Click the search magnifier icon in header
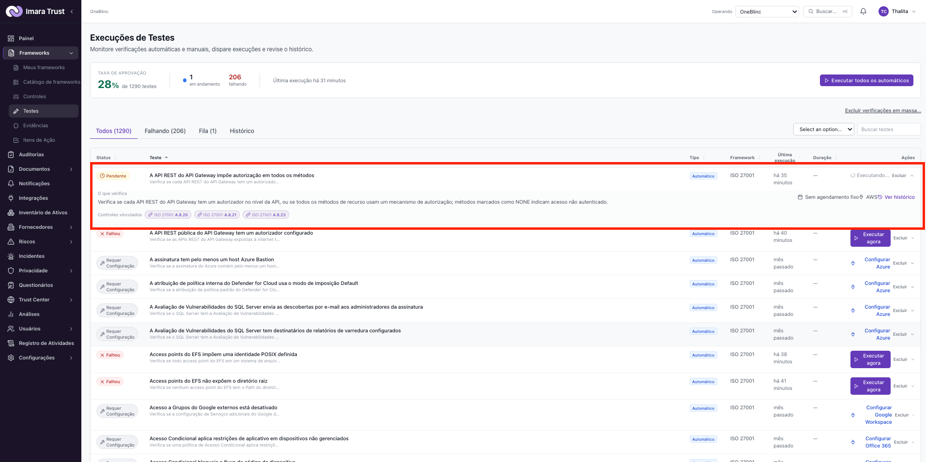 click(811, 11)
